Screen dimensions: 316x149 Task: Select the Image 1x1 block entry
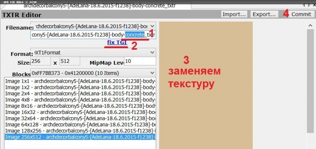pos(80,81)
